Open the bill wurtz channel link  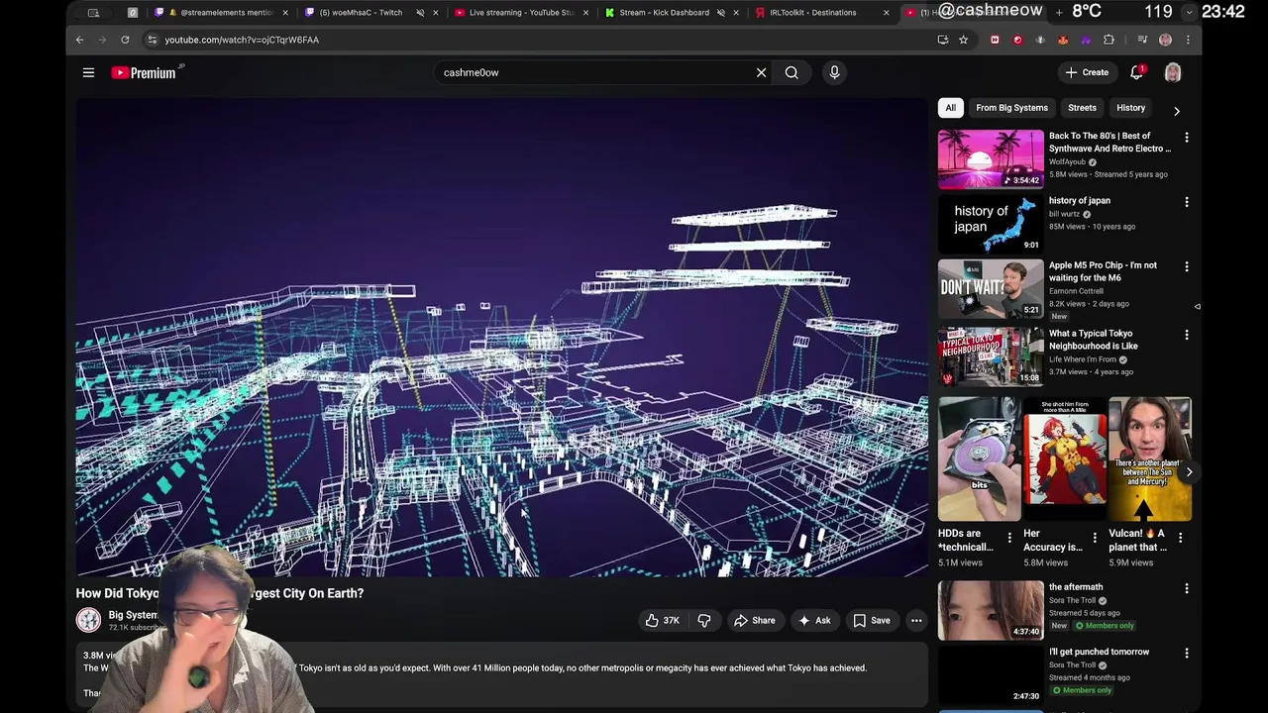(1064, 214)
